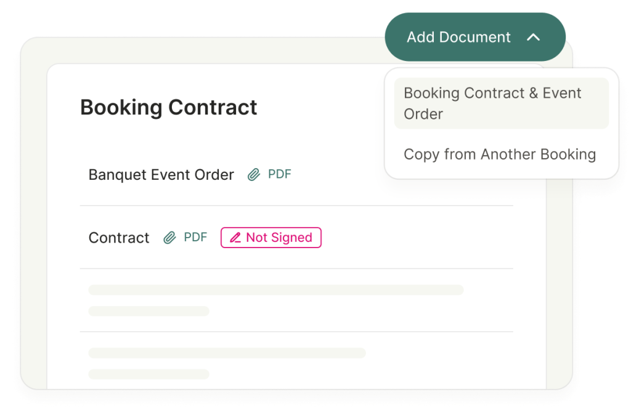The image size is (631, 410).
Task: Click the Add Document button
Action: tap(475, 37)
